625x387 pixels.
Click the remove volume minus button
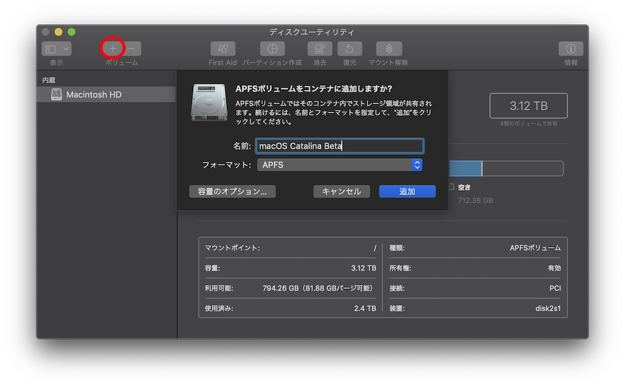tap(132, 49)
